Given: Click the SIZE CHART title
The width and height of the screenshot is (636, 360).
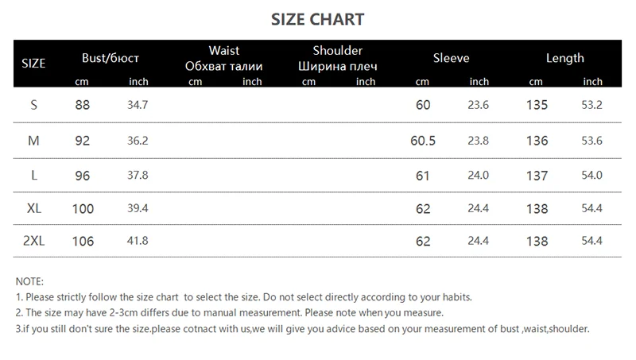Looking at the screenshot, I should [x=318, y=19].
